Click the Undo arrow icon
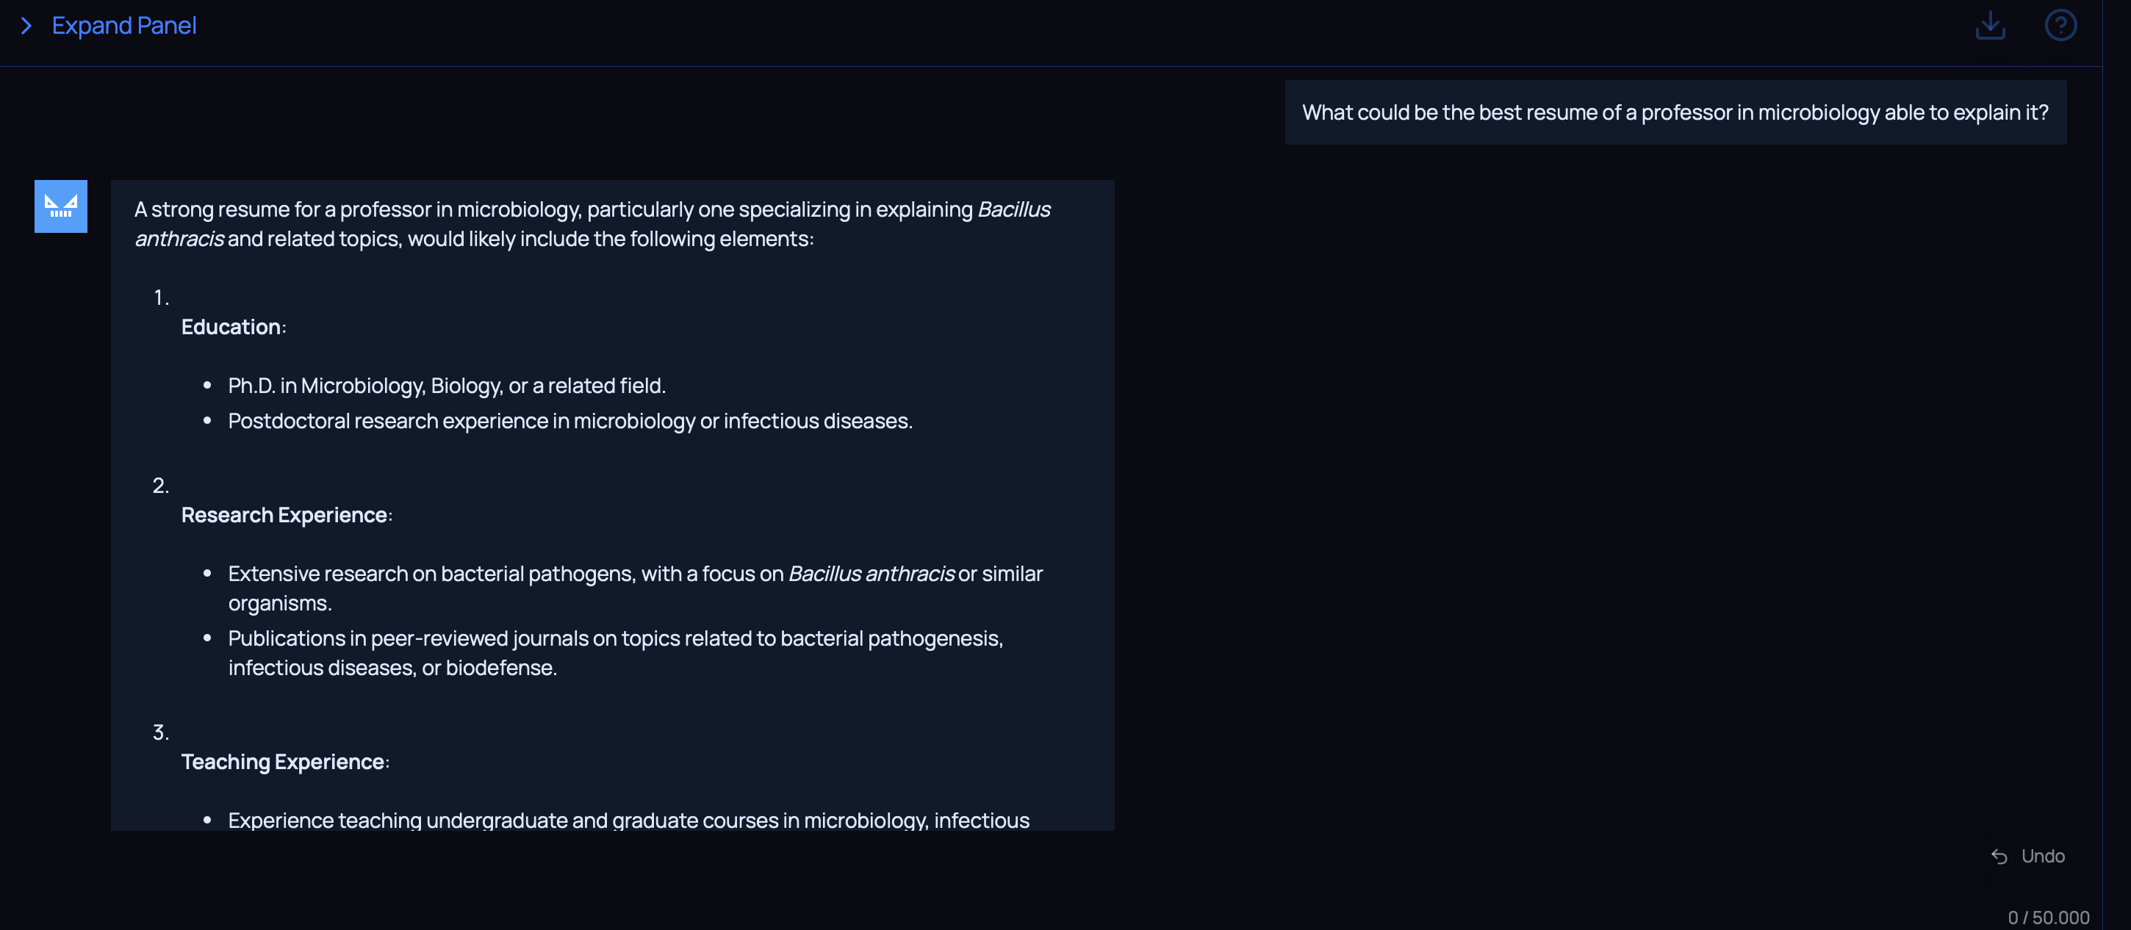The width and height of the screenshot is (2131, 930). pyautogui.click(x=1999, y=857)
